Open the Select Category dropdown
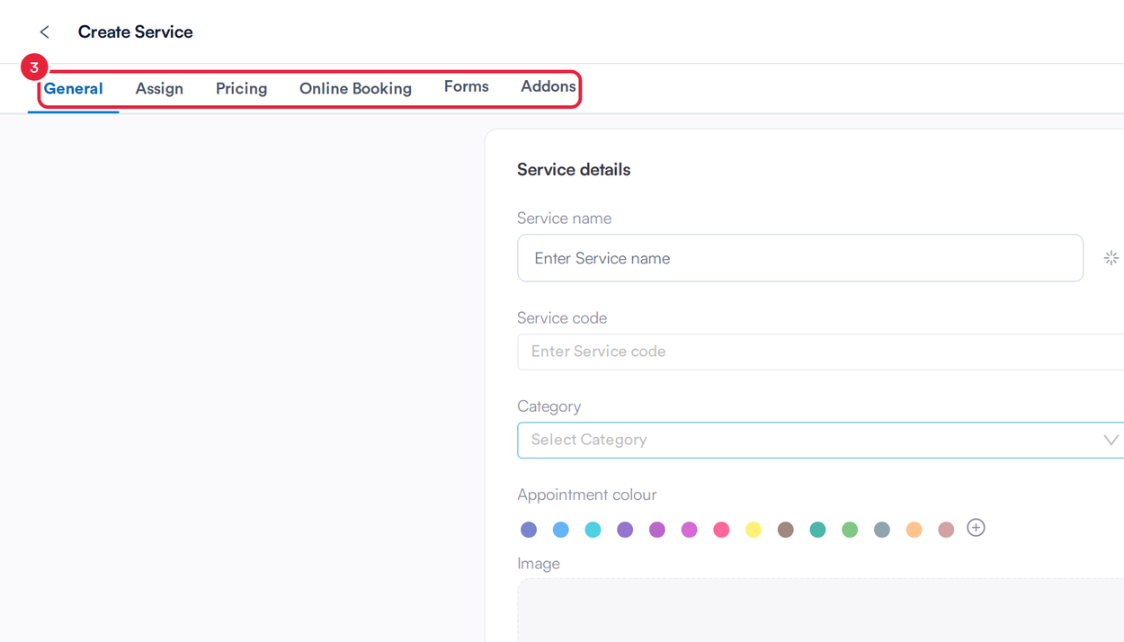This screenshot has height=642, width=1124. (x=820, y=440)
